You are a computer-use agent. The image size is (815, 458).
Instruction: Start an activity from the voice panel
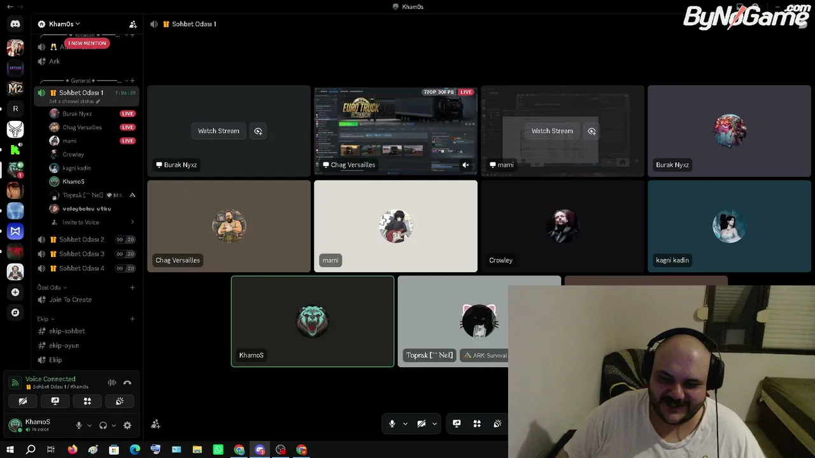pos(87,401)
